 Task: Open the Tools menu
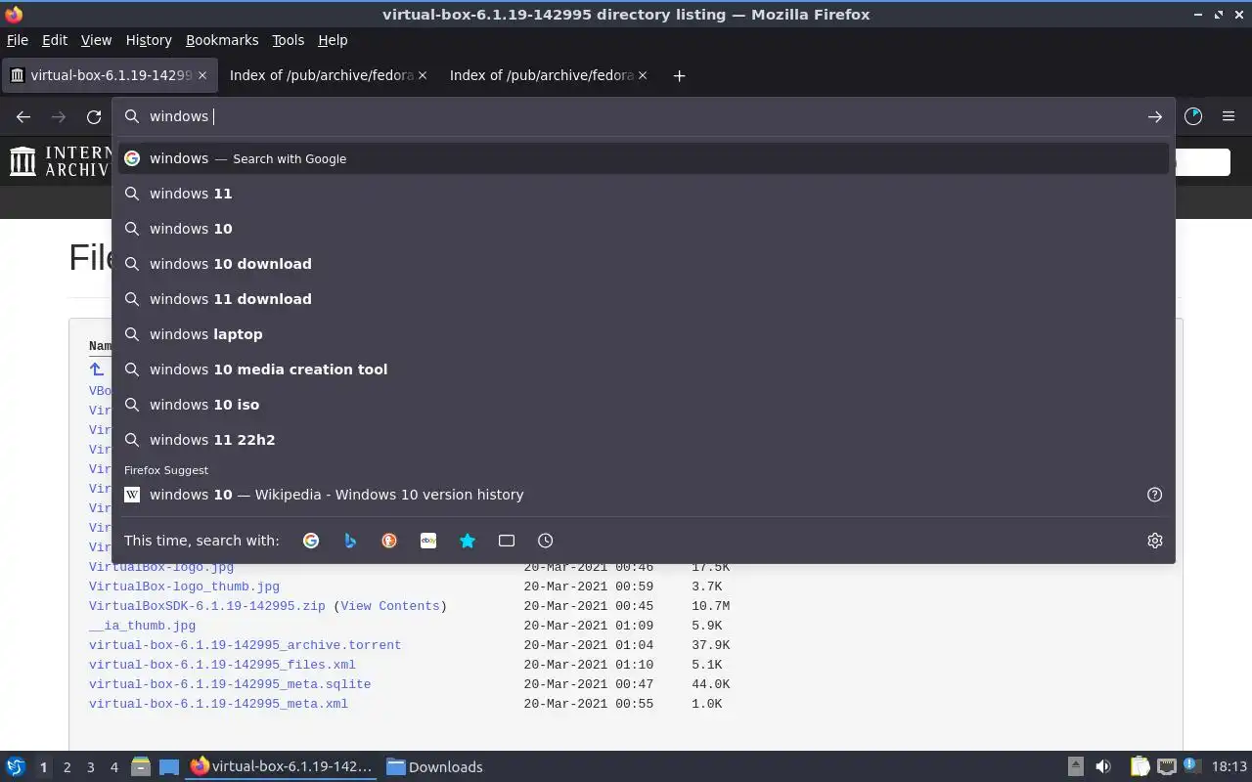coord(288,40)
